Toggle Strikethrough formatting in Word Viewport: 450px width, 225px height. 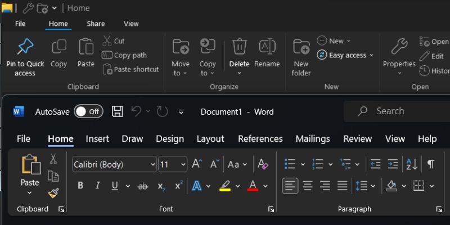click(143, 186)
